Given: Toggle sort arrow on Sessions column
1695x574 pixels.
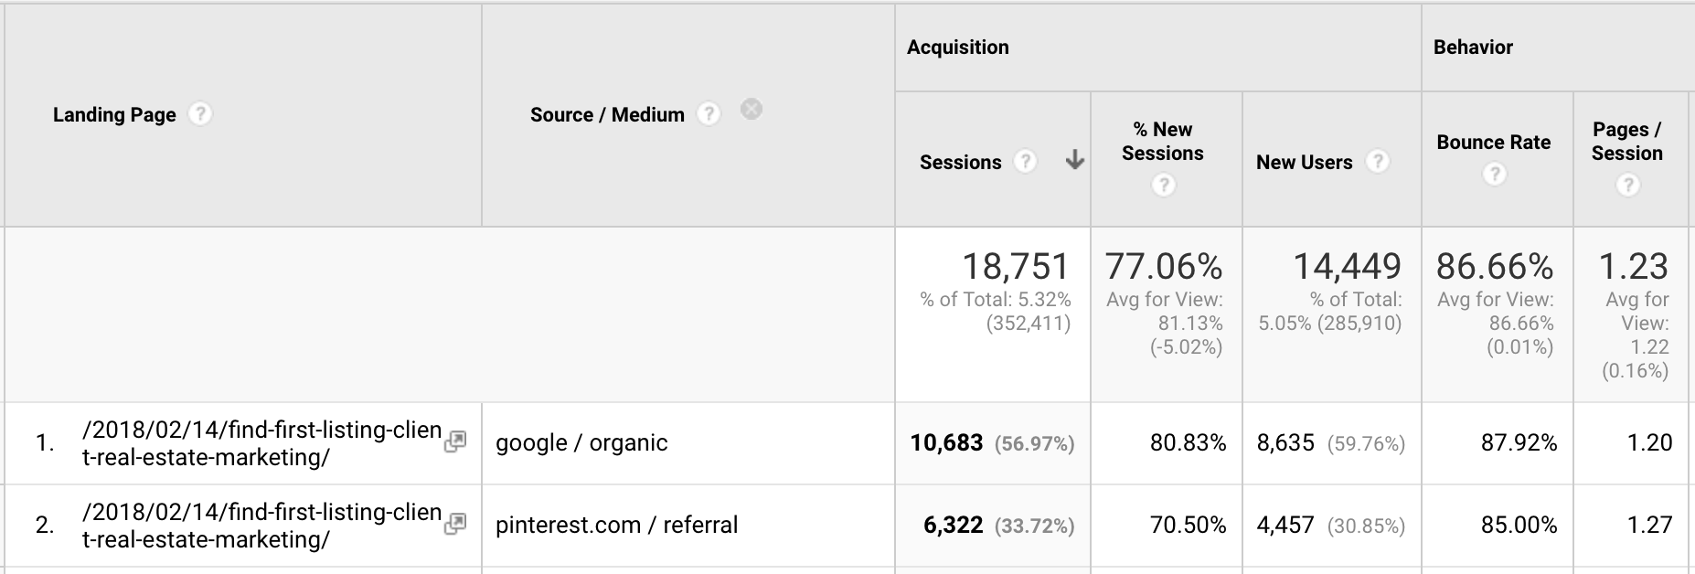Looking at the screenshot, I should coord(1075,161).
